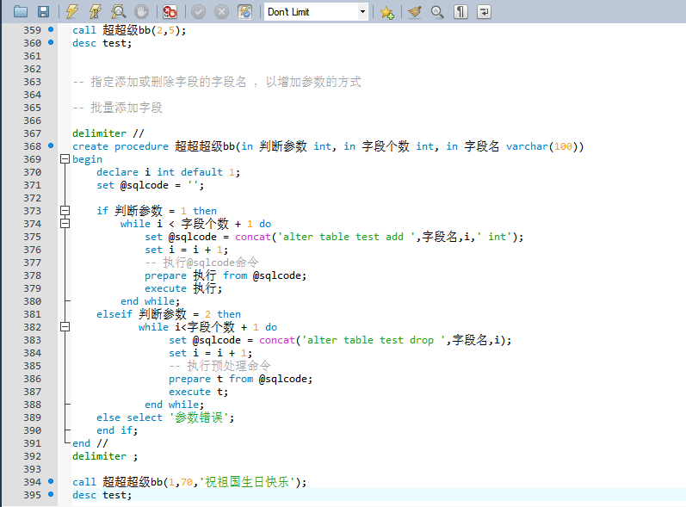Toggle stop-on-error red icon
The image size is (686, 507).
[x=170, y=12]
